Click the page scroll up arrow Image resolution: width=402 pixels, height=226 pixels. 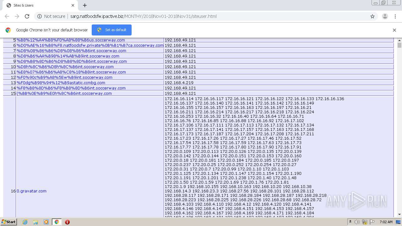tap(399, 40)
